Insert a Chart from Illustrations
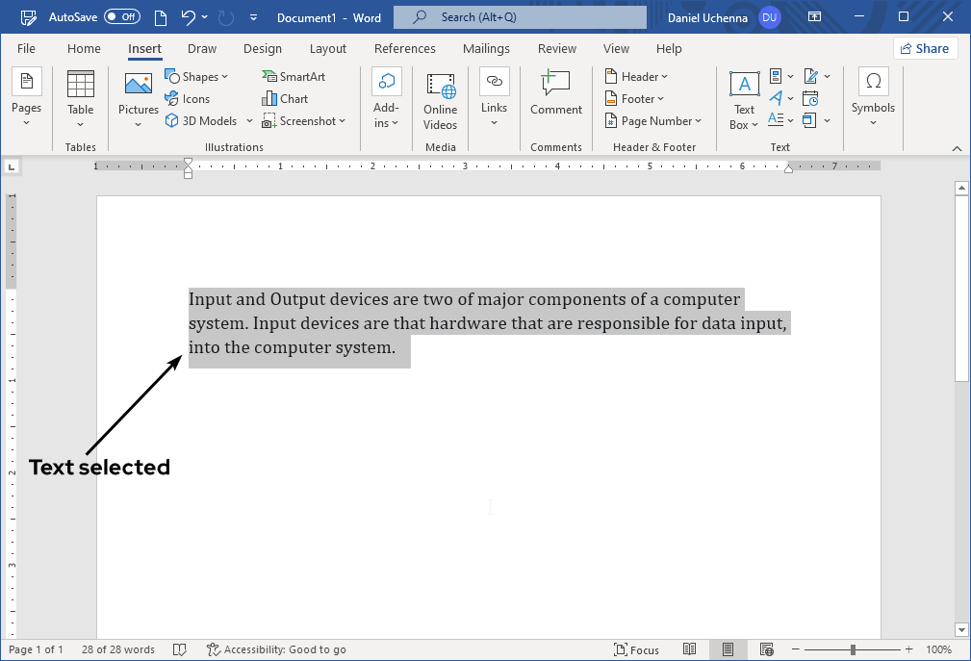The height and width of the screenshot is (661, 971). 270,99
